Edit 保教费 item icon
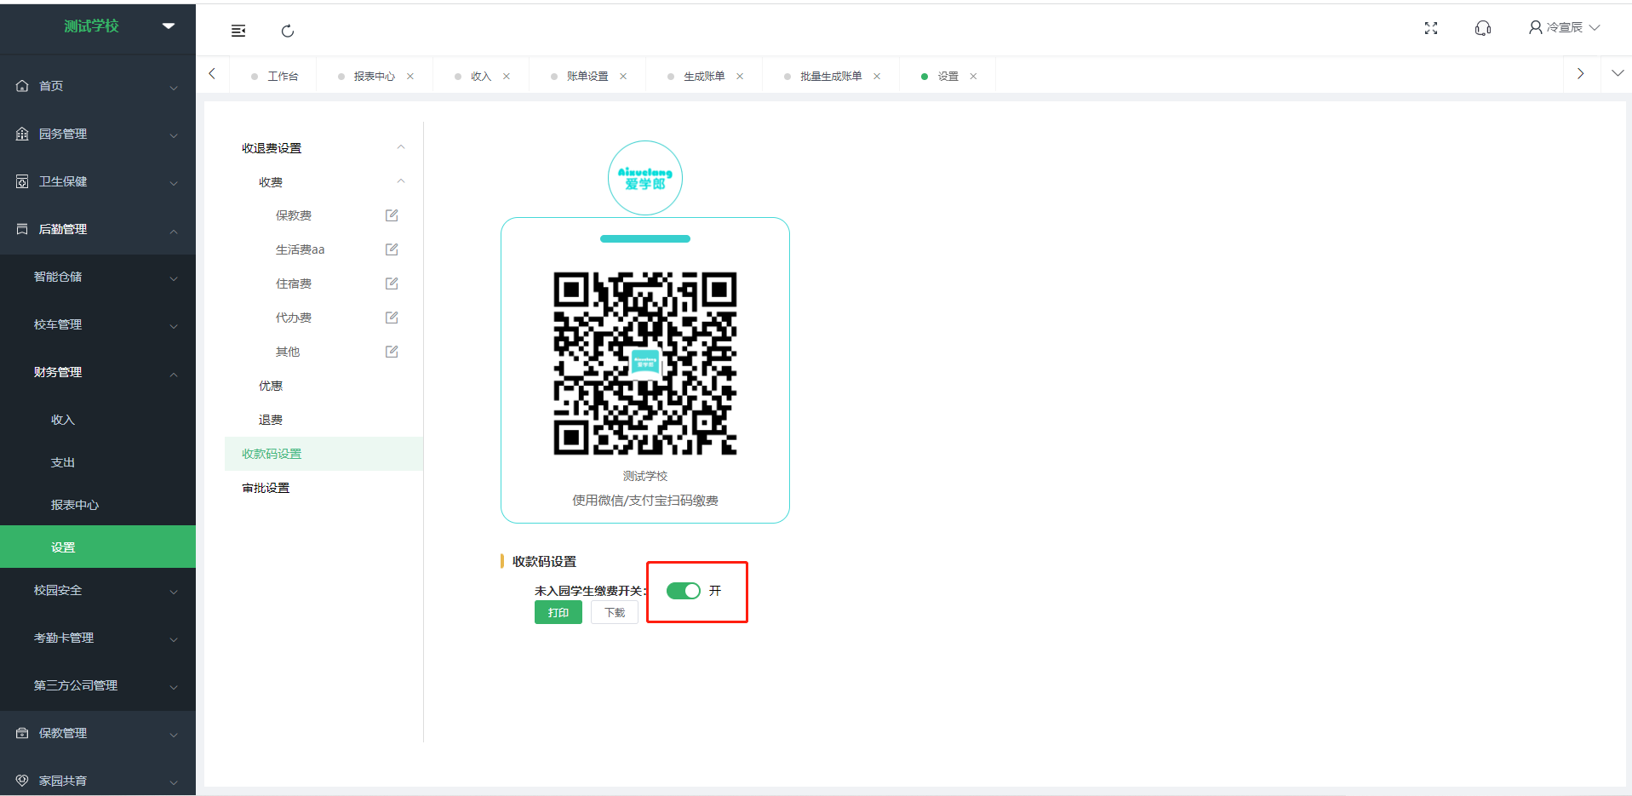 coord(392,215)
